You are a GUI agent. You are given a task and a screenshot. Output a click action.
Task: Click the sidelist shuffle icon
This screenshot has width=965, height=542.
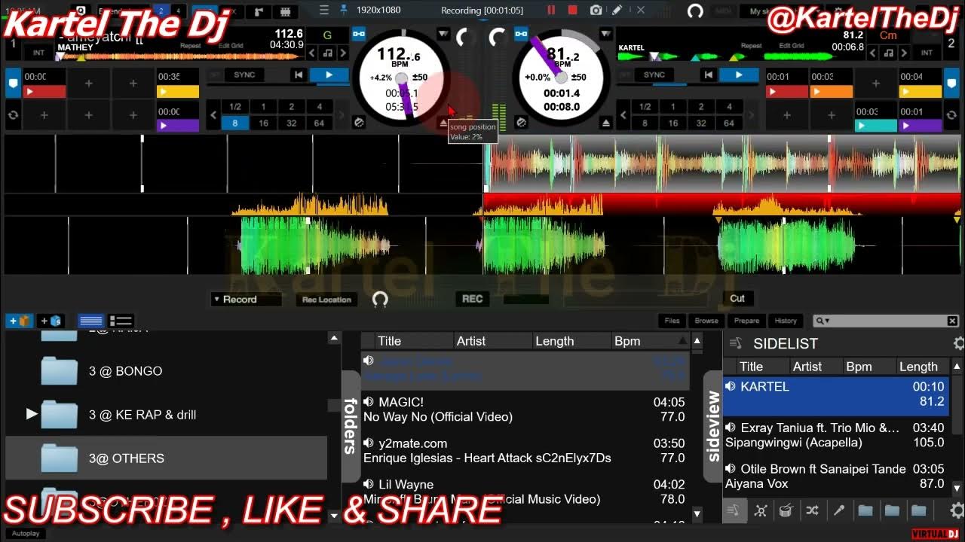tap(812, 510)
